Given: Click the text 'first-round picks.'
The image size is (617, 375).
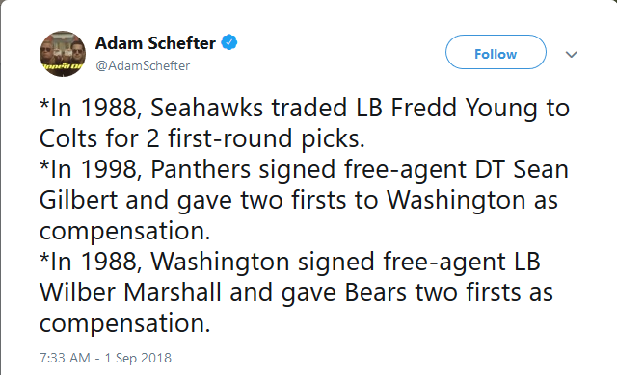Looking at the screenshot, I should coord(266,138).
